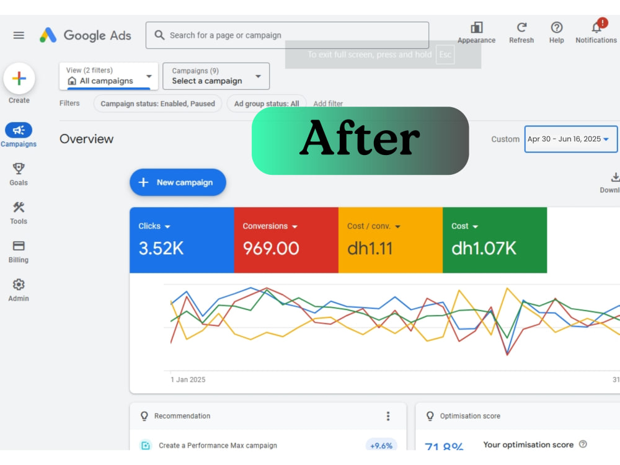
Task: Expand the View All campaigns dropdown
Action: pos(108,76)
